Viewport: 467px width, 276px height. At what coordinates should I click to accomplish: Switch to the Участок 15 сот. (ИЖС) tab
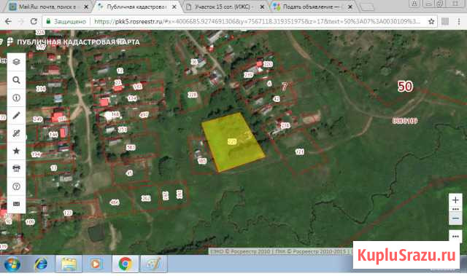pyautogui.click(x=225, y=7)
